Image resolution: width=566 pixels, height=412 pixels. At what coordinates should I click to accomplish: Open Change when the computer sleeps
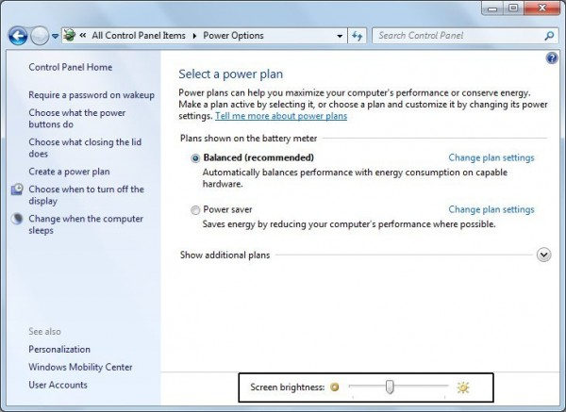point(86,224)
